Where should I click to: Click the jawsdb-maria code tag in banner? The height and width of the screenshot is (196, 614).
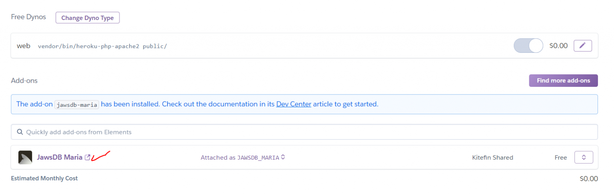(x=77, y=104)
